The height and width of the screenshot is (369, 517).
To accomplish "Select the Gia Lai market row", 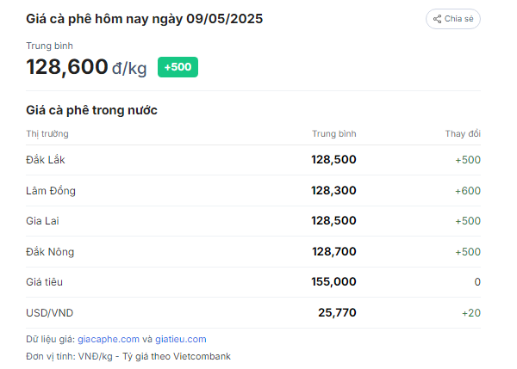I will (x=253, y=221).
